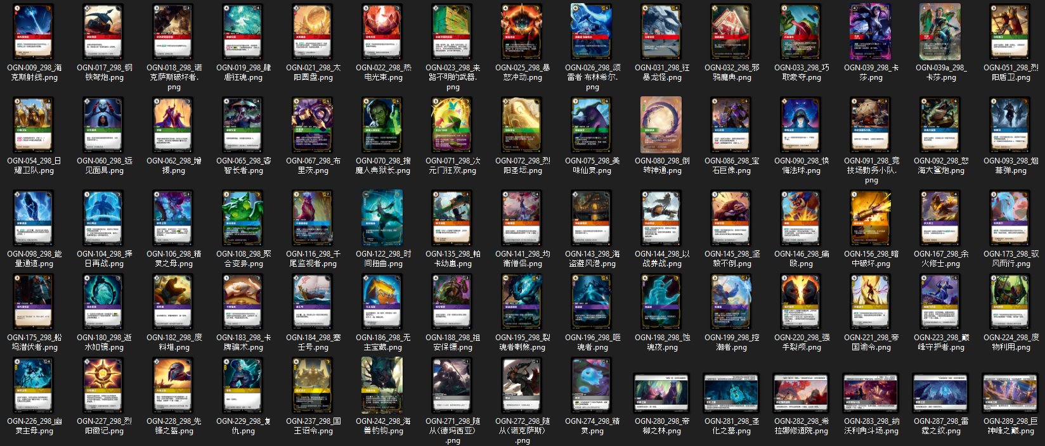The width and height of the screenshot is (1045, 446).
Task: Pick the OGN-031_298 狂暴龙怪 thumbnail
Action: pos(662,32)
